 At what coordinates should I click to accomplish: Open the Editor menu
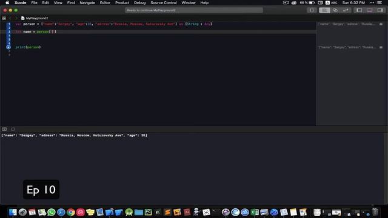(x=105, y=2)
